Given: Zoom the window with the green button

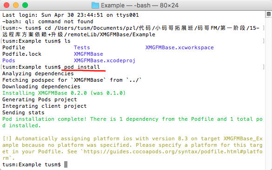Looking at the screenshot, I should [x=25, y=5].
